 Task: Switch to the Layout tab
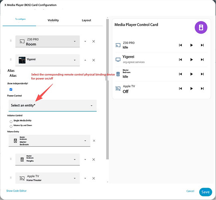[86, 20]
